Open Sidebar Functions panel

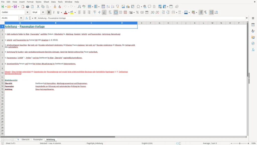pyautogui.click(x=253, y=50)
